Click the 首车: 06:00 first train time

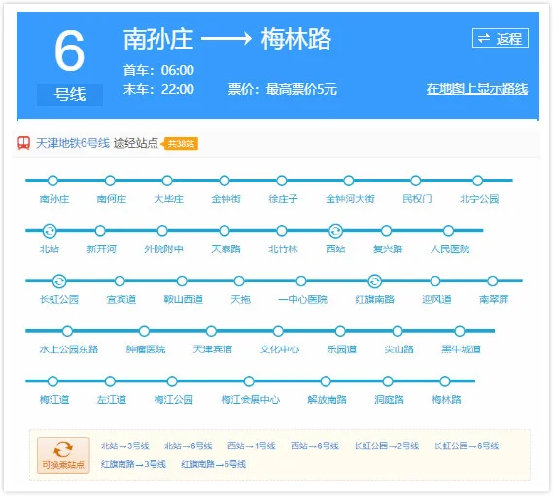click(x=158, y=70)
